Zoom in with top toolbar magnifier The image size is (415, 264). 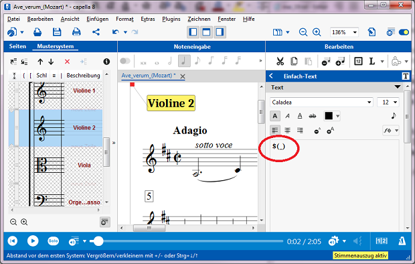(x=317, y=32)
